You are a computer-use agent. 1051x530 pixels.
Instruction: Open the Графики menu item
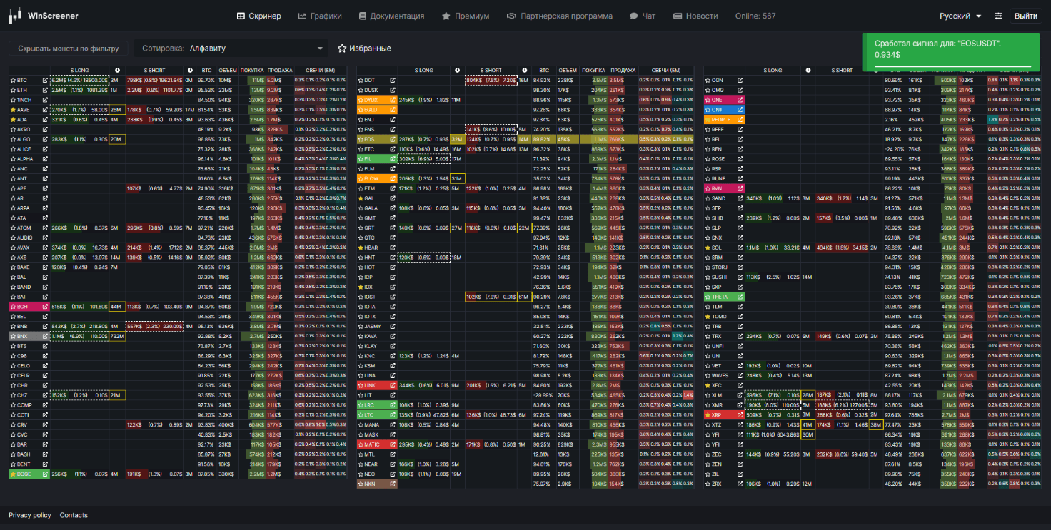(x=320, y=16)
